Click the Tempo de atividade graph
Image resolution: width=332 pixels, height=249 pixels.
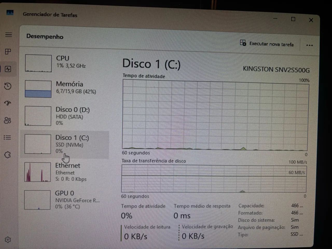point(215,115)
